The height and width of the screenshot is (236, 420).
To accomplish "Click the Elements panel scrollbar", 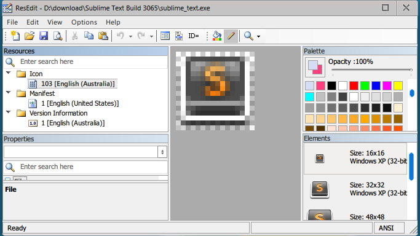I will click(x=411, y=167).
